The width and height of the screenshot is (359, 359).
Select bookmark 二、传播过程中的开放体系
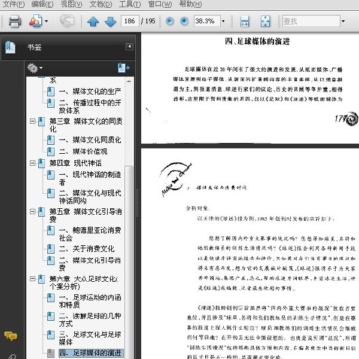90,107
